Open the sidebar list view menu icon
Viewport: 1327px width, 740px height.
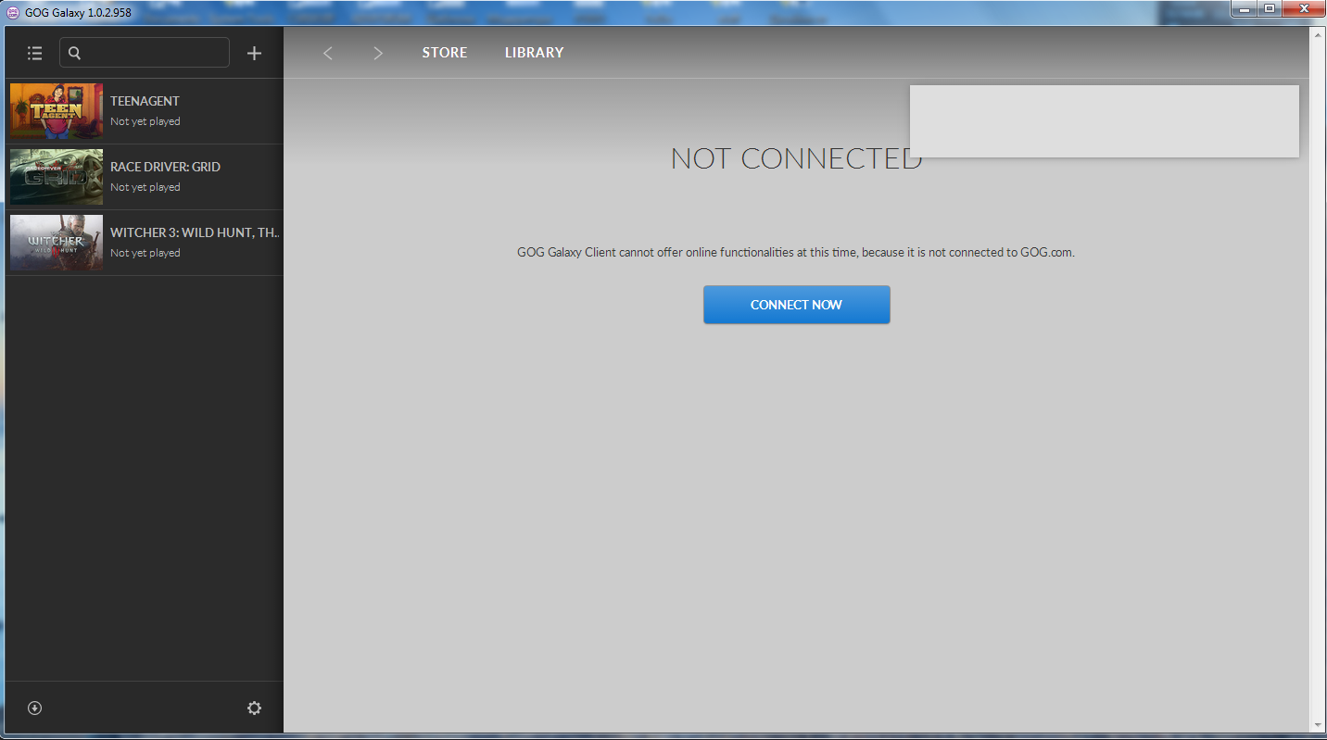coord(35,53)
